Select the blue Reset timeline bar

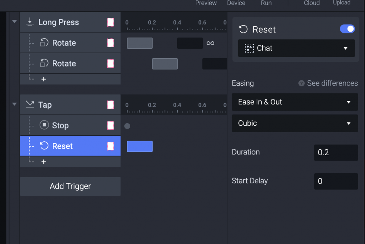click(140, 146)
